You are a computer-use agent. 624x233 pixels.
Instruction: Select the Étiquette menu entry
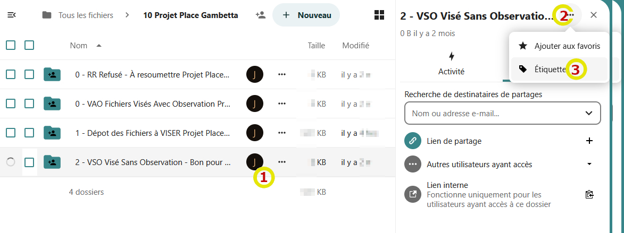point(550,69)
